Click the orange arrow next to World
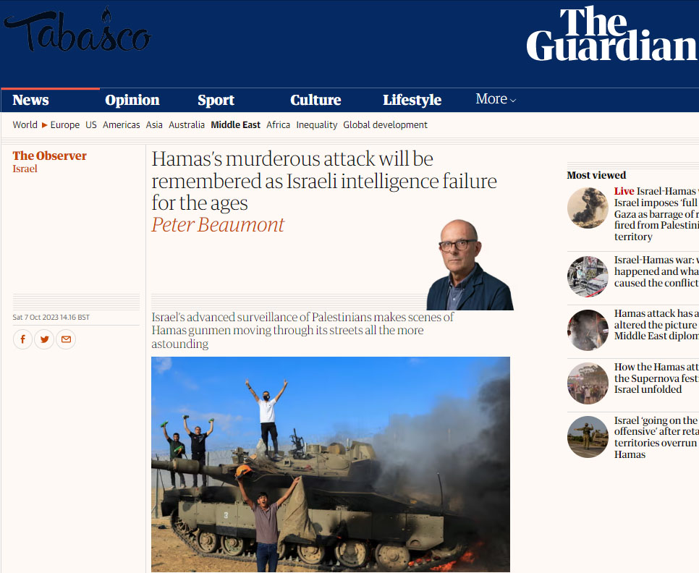The height and width of the screenshot is (573, 699). pos(45,124)
